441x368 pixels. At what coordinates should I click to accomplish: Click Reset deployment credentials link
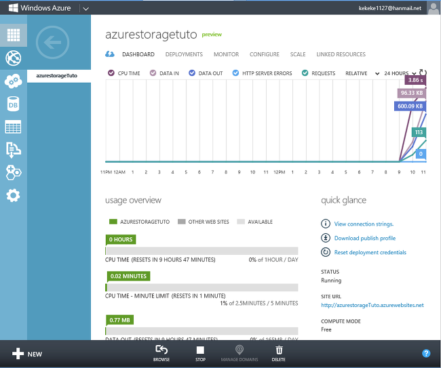pos(370,252)
